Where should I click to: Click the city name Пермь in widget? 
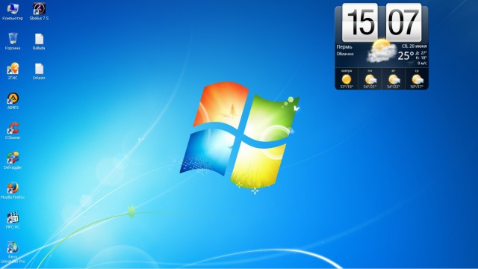[x=344, y=47]
